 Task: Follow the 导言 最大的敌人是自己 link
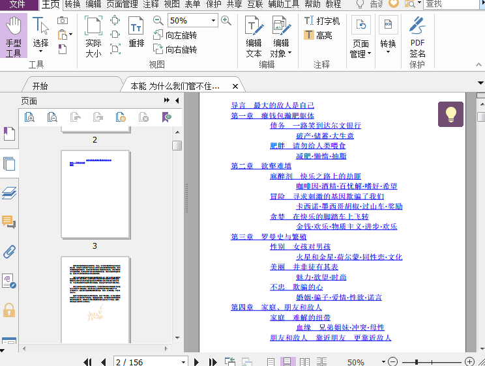[272, 106]
